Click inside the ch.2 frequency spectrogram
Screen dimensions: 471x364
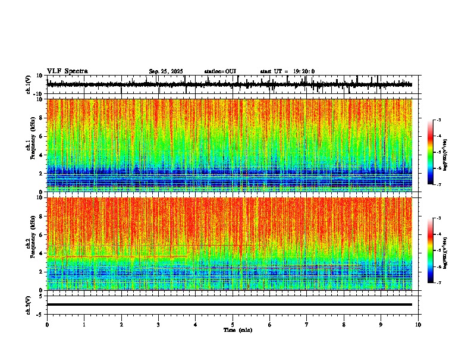coord(230,244)
